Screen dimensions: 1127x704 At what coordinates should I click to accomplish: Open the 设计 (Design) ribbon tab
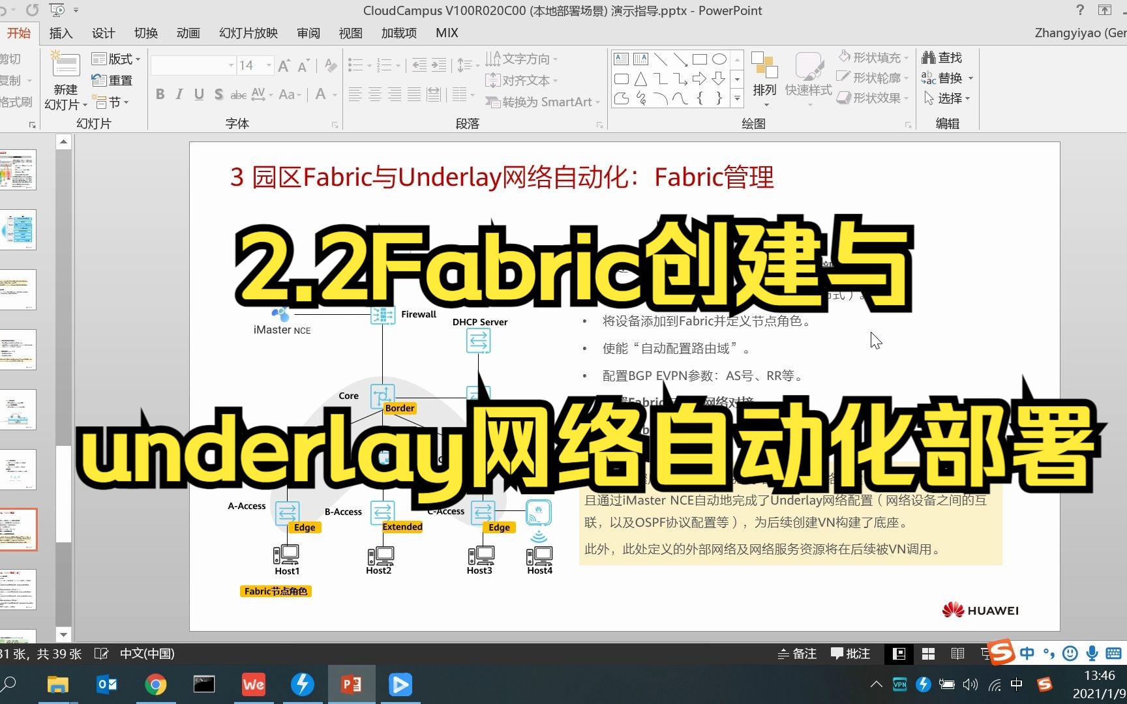(103, 33)
